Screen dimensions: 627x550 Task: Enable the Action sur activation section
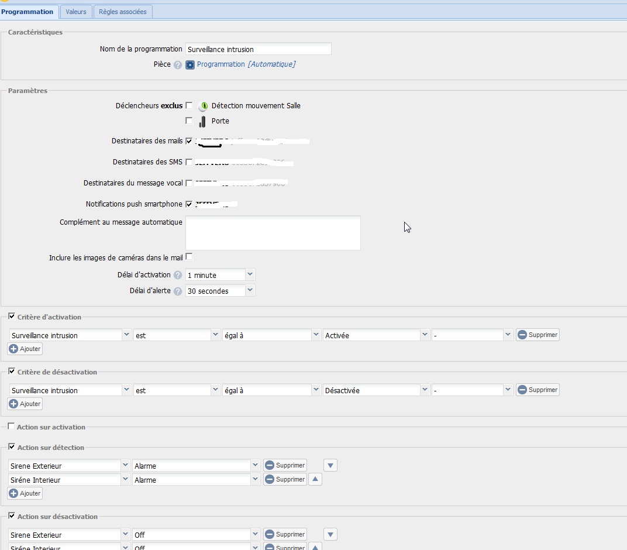click(x=12, y=427)
